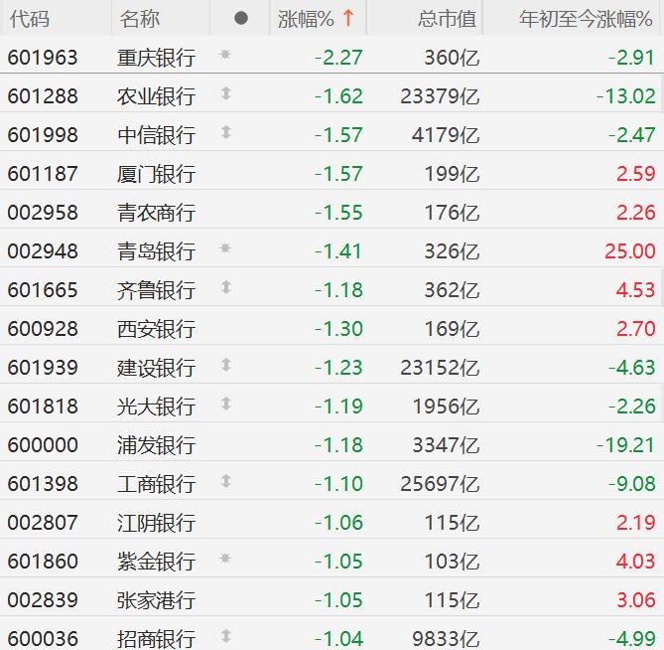Sort by 总市值 column header
This screenshot has width=664, height=650.
(x=449, y=19)
